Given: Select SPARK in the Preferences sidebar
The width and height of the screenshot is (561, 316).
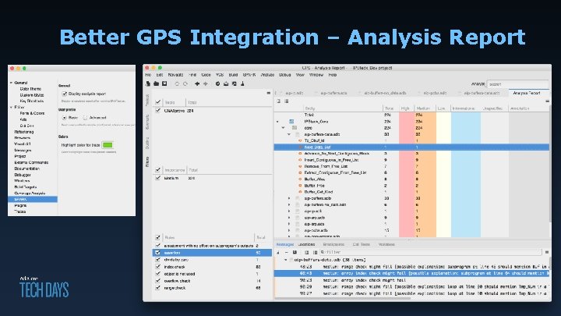Looking at the screenshot, I should click(x=33, y=199).
